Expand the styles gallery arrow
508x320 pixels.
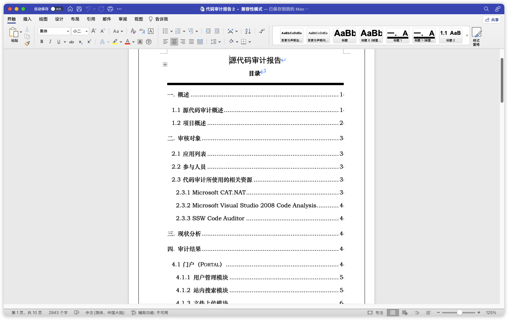pyautogui.click(x=467, y=35)
